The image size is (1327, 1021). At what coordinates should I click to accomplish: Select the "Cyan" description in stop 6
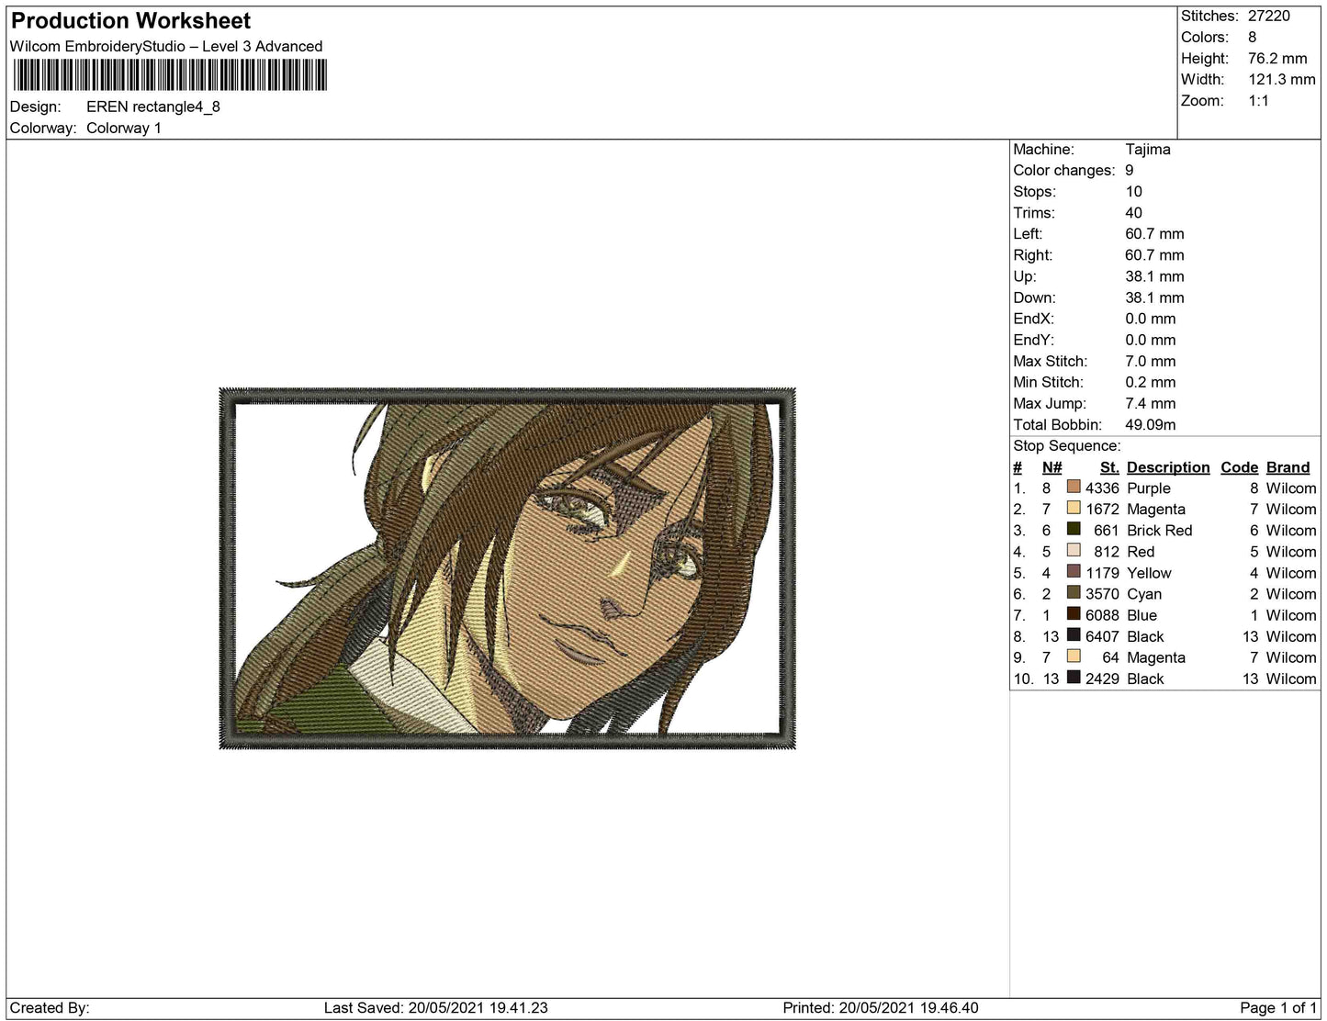click(1144, 593)
